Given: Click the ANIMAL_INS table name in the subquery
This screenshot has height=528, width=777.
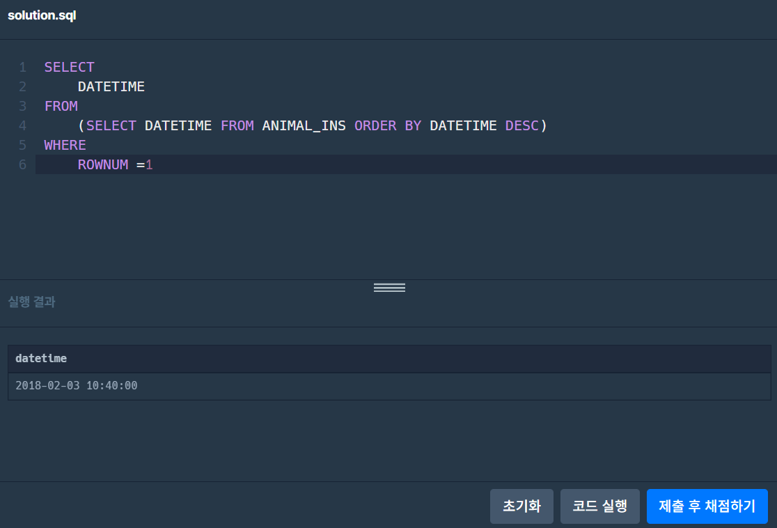Looking at the screenshot, I should (304, 125).
